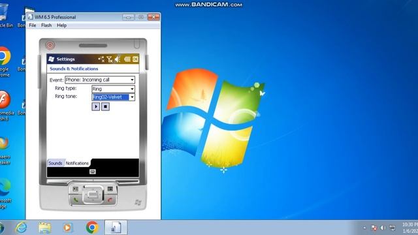Tap the phone signal antenna icon
The image size is (418, 235).
[x=110, y=59]
